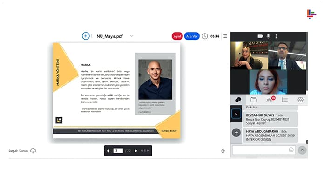Go to previous slide arrow

pyautogui.click(x=108, y=151)
